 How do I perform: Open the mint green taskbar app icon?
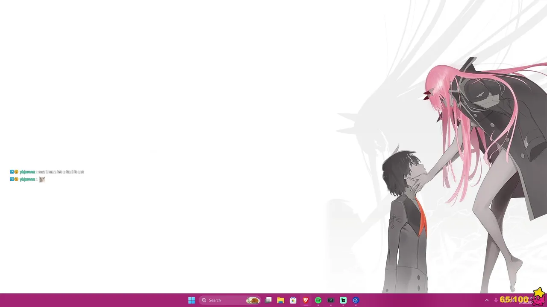point(343,300)
